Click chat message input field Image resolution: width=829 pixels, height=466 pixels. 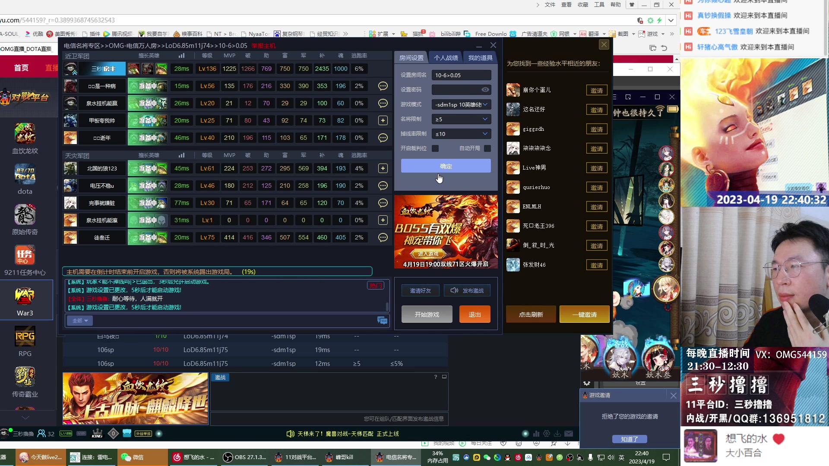point(235,321)
